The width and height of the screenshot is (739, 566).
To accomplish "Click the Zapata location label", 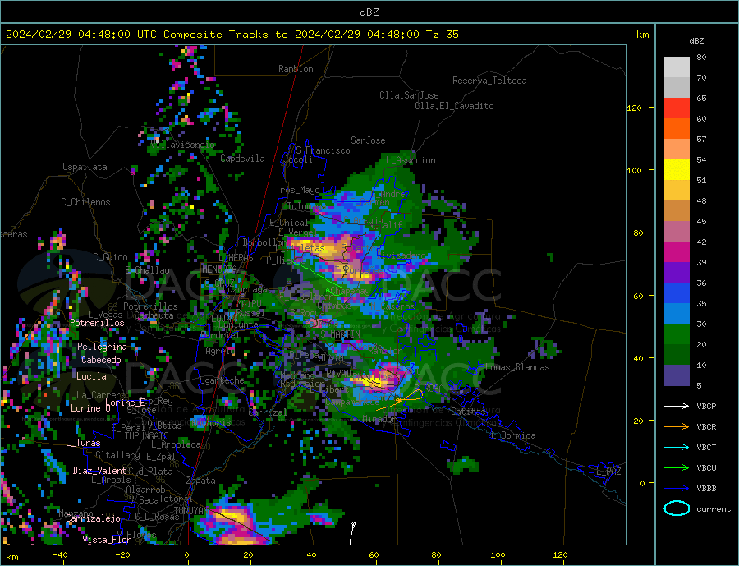I will point(201,481).
